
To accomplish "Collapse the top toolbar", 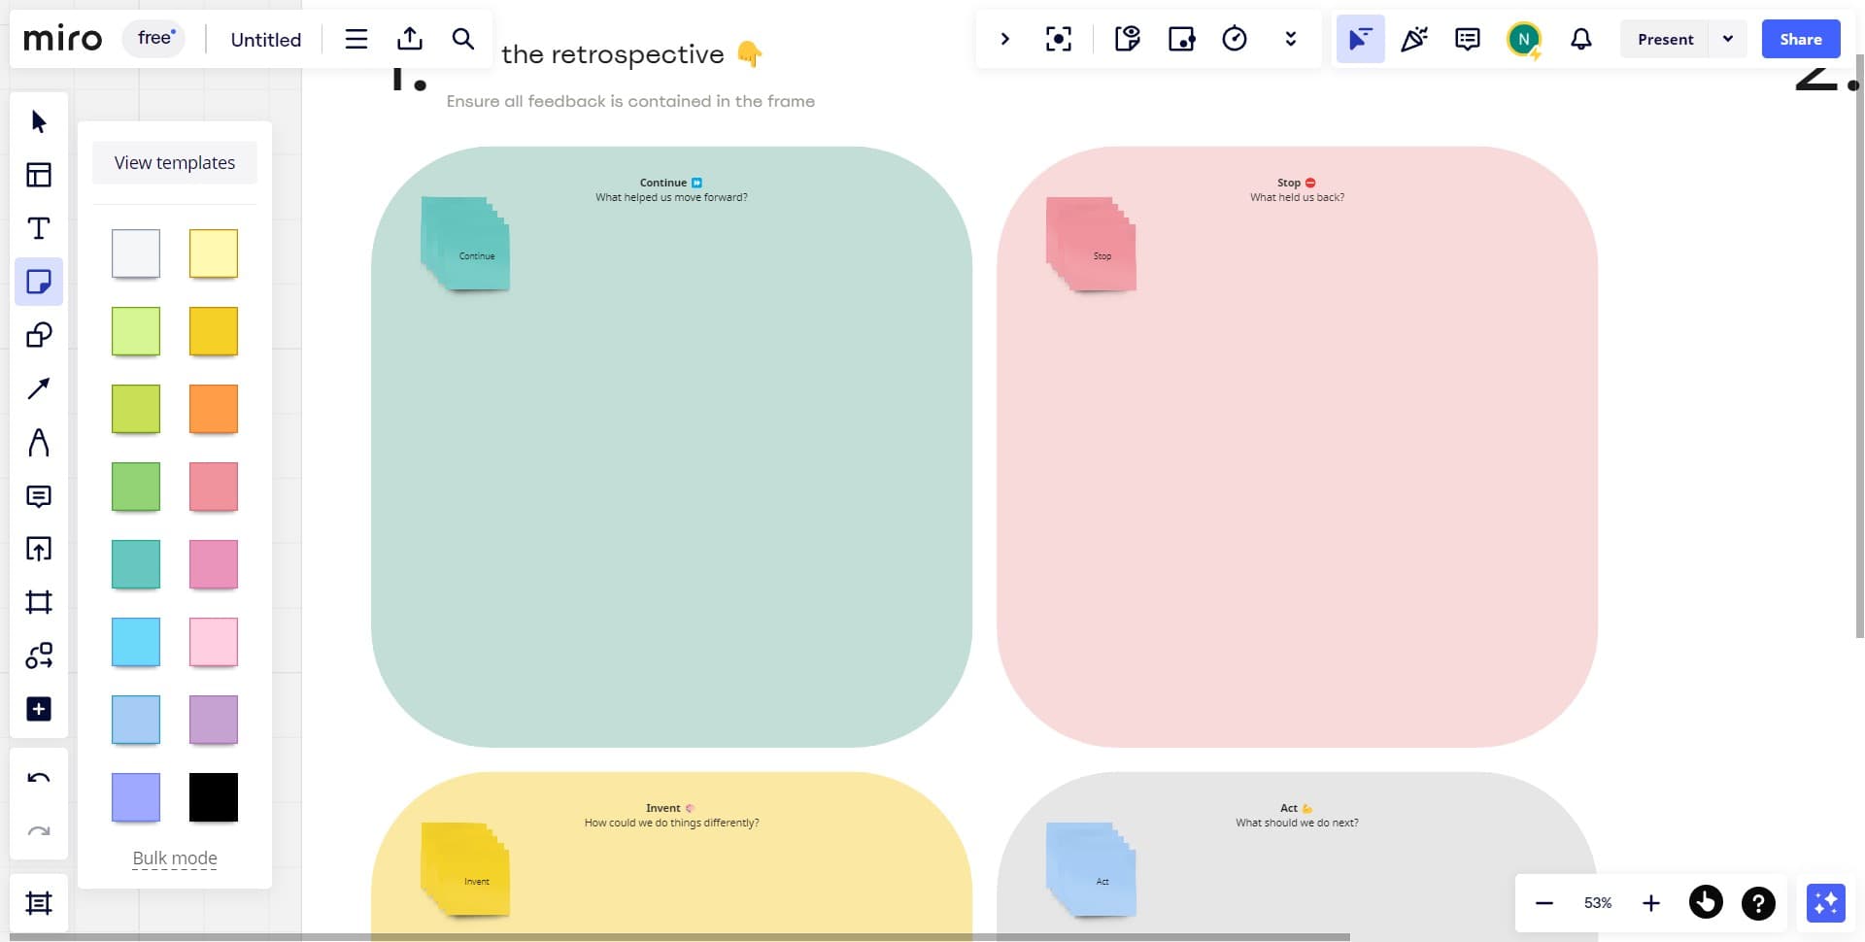I will [x=1005, y=39].
